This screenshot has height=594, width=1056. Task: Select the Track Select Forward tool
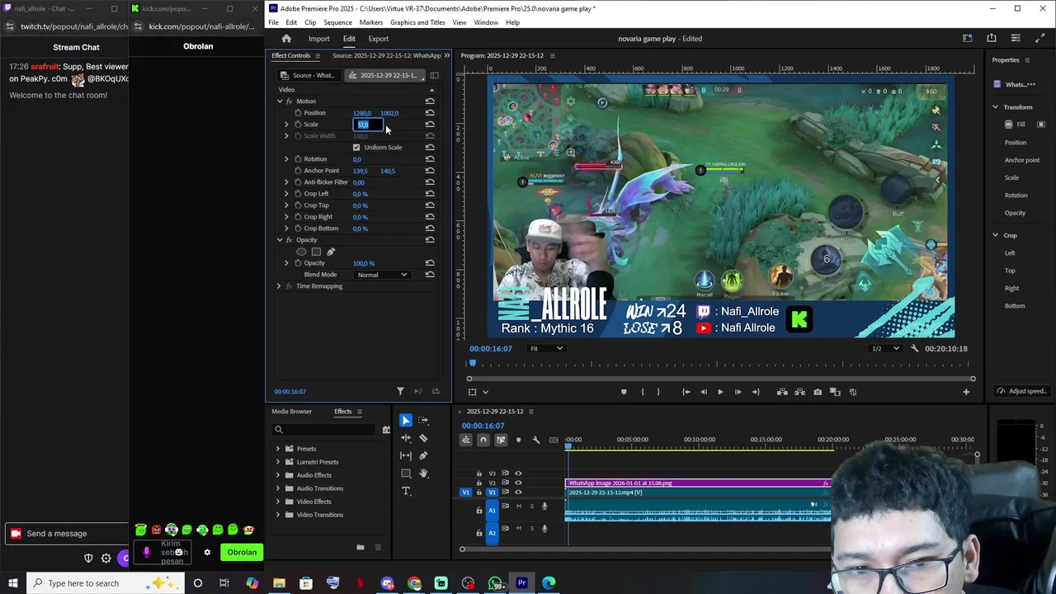(423, 421)
